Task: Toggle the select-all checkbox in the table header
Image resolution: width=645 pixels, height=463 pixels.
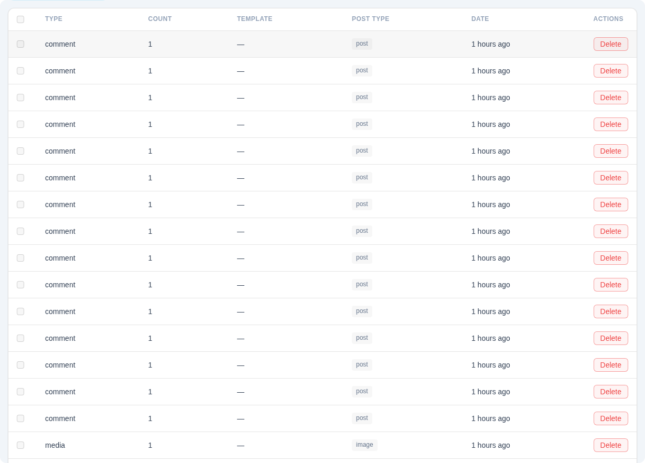Action: click(20, 19)
